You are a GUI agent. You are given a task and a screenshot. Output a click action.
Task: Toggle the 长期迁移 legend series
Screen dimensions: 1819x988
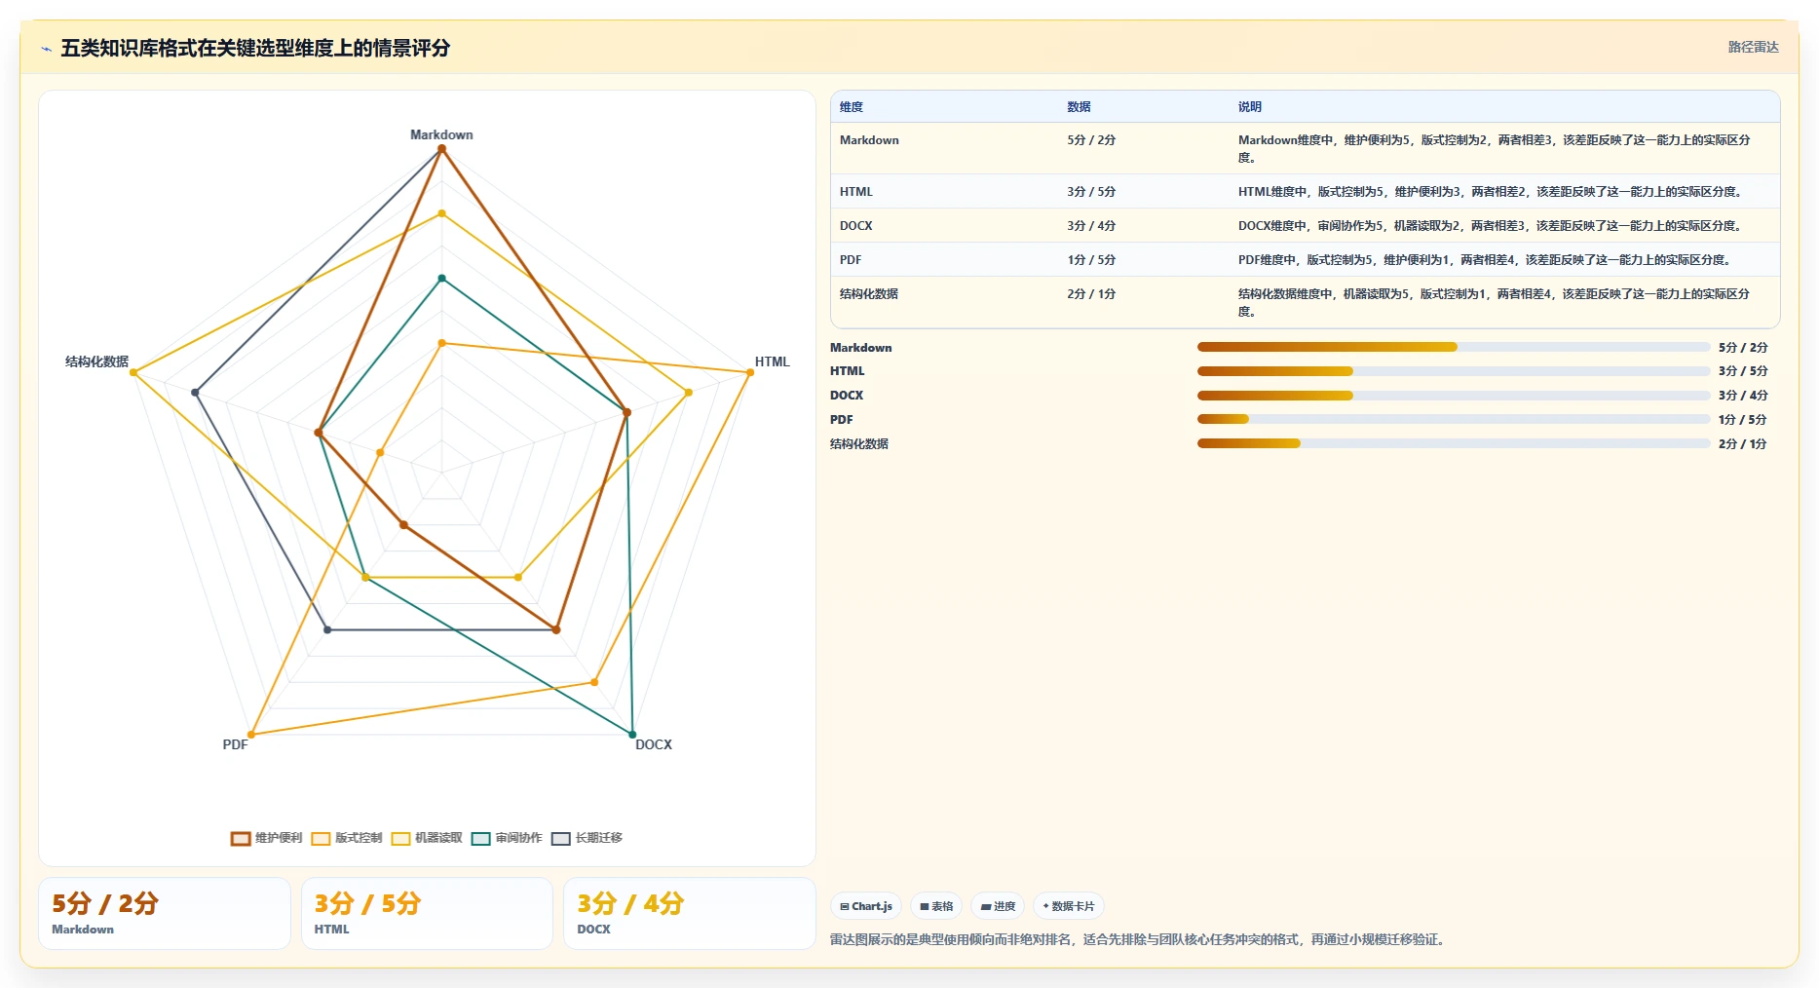coord(587,838)
